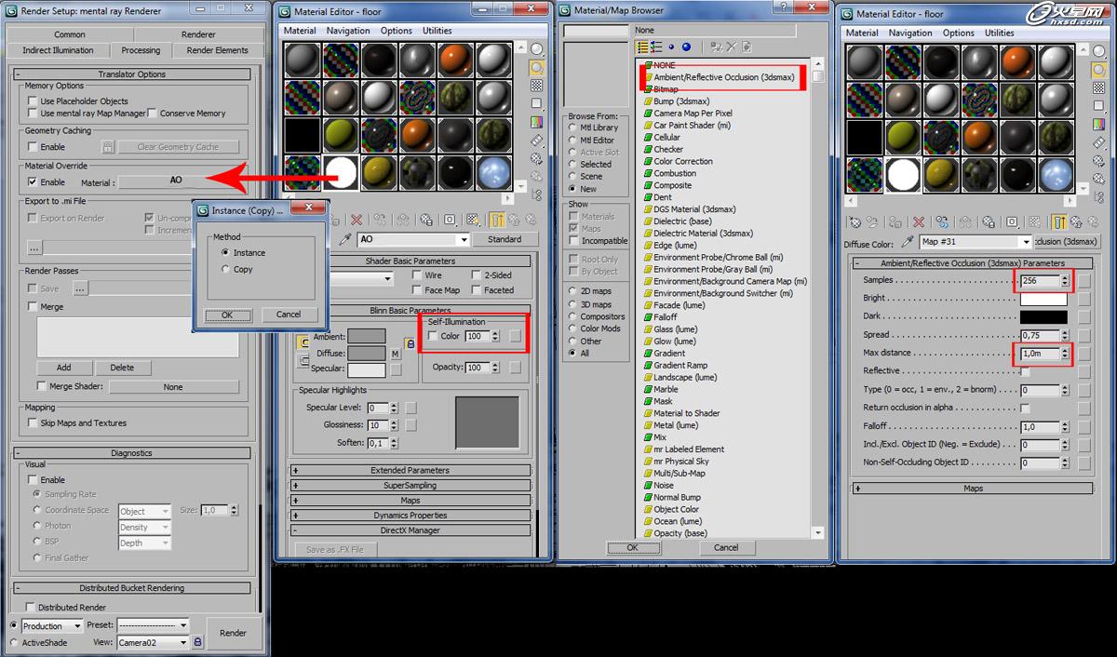Enable Skip Maps and Textures
1117x657 pixels.
coord(34,422)
